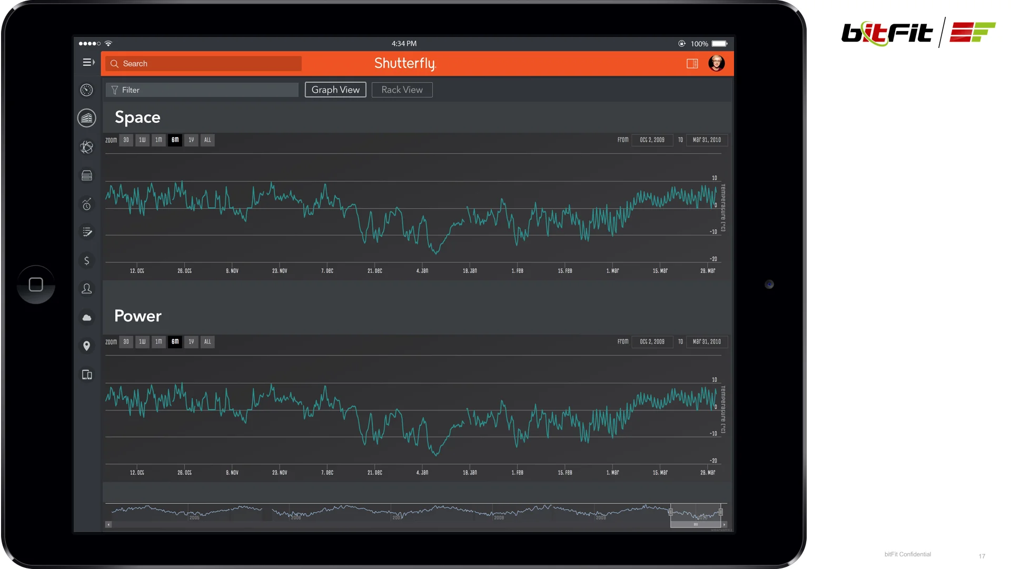The height and width of the screenshot is (569, 1011).
Task: Open the cost dollar-sign panel
Action: click(x=86, y=260)
